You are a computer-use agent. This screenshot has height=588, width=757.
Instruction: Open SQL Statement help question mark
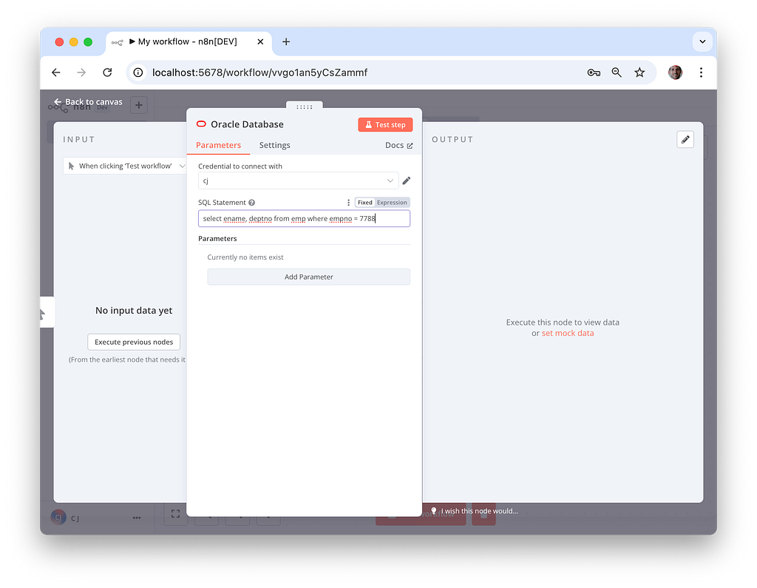pyautogui.click(x=251, y=203)
